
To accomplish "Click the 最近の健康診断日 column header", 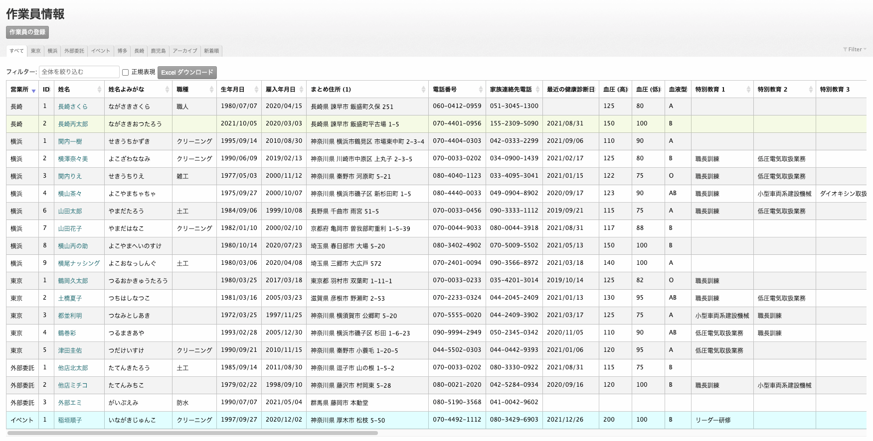I will click(x=571, y=90).
